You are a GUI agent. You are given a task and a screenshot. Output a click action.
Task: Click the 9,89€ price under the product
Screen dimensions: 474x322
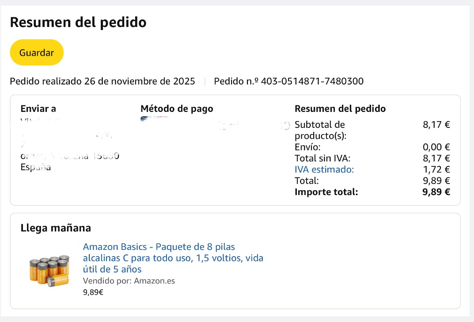(x=93, y=292)
